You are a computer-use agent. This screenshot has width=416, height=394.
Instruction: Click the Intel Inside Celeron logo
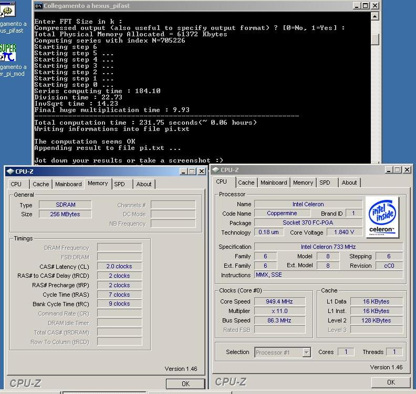(x=382, y=217)
